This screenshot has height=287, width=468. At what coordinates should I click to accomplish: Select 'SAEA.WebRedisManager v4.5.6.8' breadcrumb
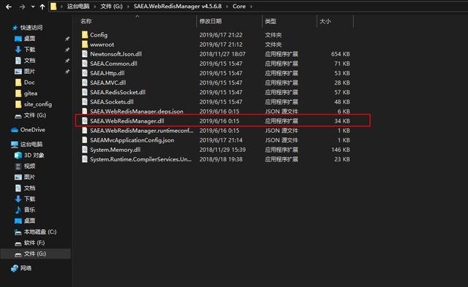[178, 7]
